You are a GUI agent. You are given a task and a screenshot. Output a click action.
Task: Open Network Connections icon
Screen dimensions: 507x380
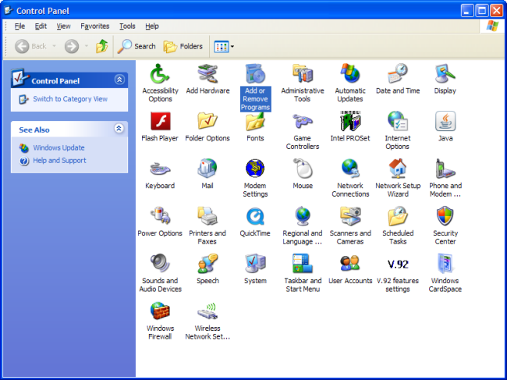pos(350,178)
